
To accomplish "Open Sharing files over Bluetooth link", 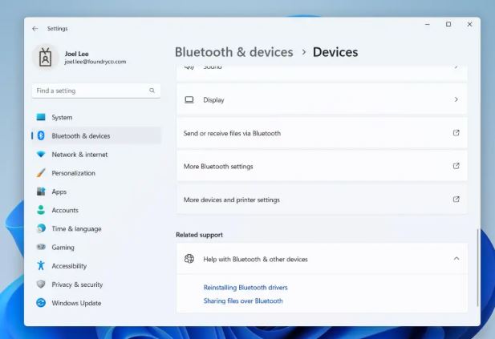I will coord(243,301).
